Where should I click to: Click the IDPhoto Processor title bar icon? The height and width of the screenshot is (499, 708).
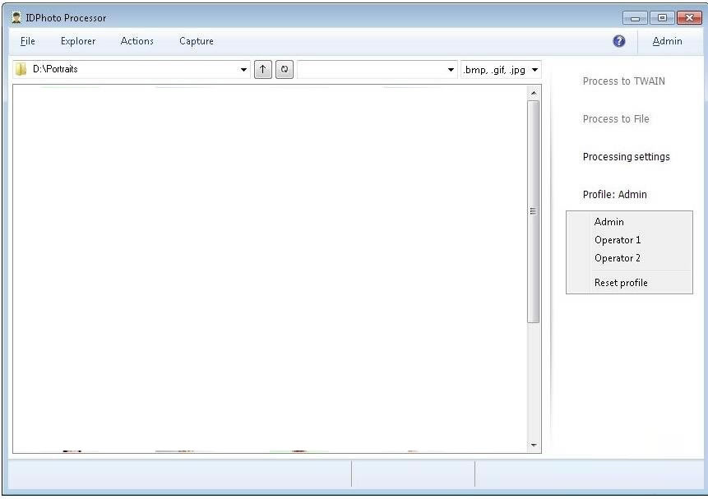17,16
